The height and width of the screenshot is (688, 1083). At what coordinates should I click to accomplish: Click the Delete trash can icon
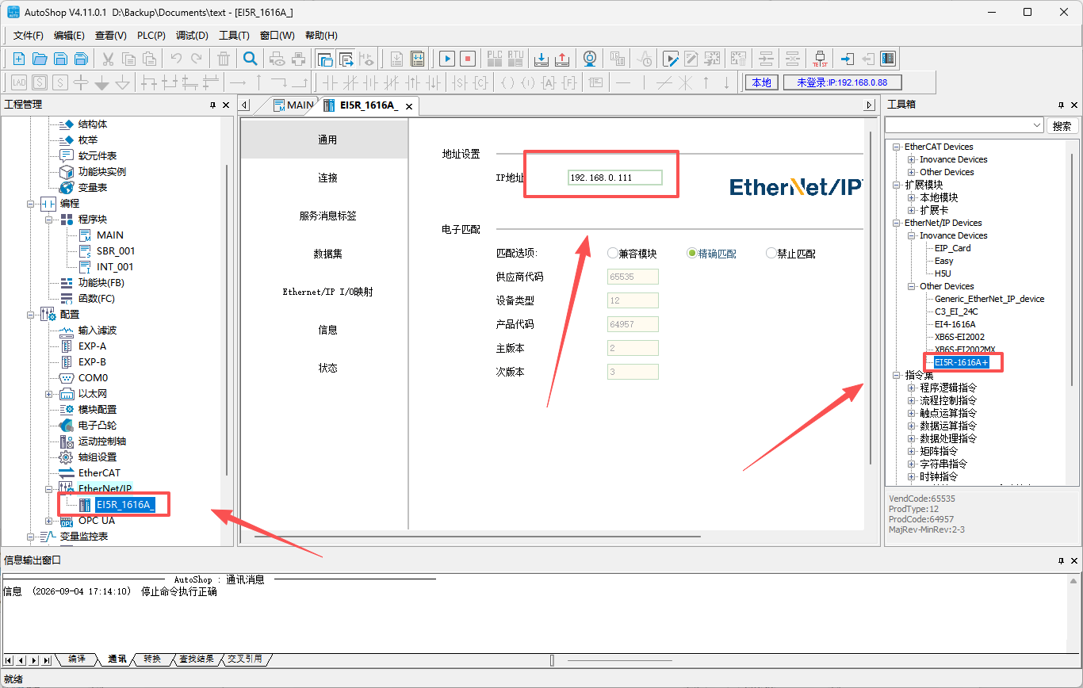coord(224,59)
